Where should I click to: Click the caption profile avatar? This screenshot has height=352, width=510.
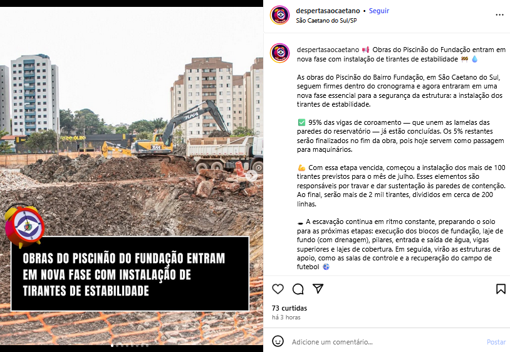279,53
